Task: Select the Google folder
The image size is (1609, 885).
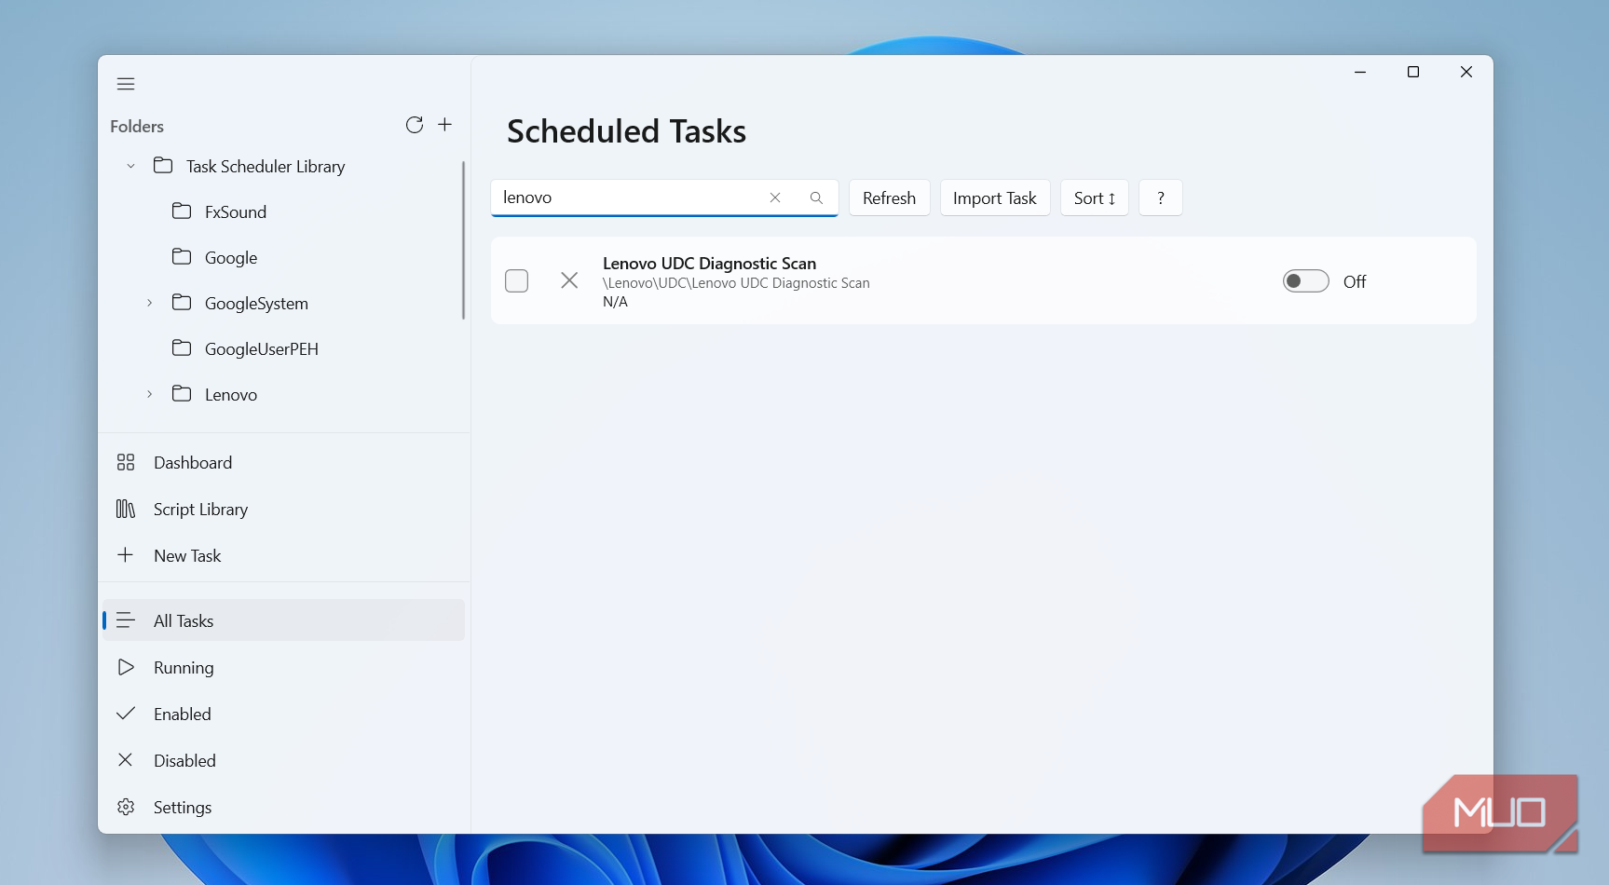Action: (x=231, y=257)
